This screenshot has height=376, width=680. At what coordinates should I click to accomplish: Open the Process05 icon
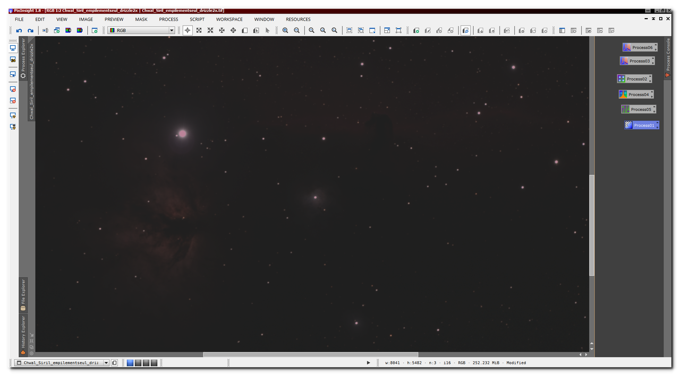point(639,109)
